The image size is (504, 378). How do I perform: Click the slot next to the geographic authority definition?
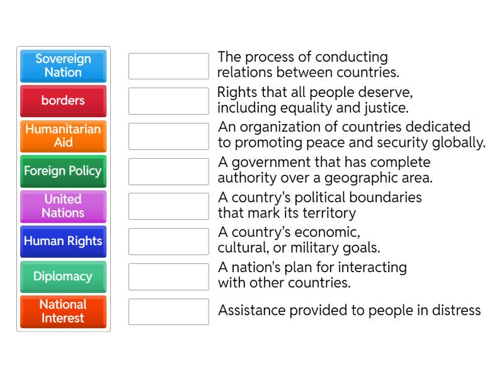[168, 171]
